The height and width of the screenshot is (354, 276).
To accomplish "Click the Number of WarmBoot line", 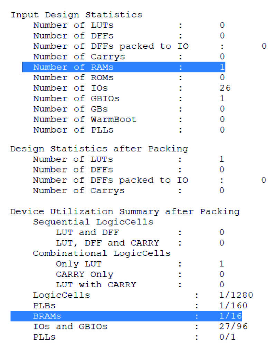I will point(129,119).
